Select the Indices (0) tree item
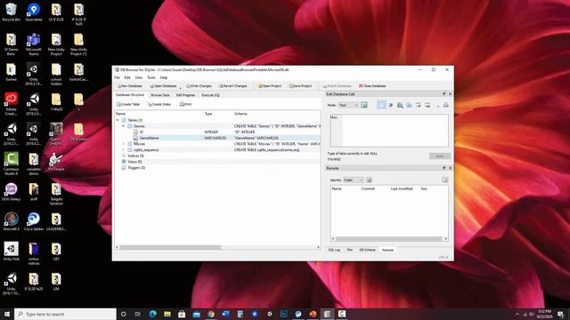This screenshot has width=570, height=320. [x=135, y=156]
